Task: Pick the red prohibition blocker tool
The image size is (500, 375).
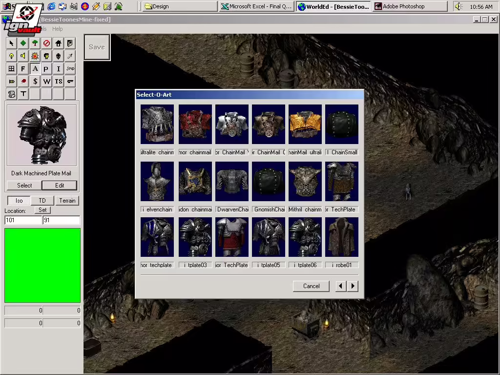Action: coord(46,43)
